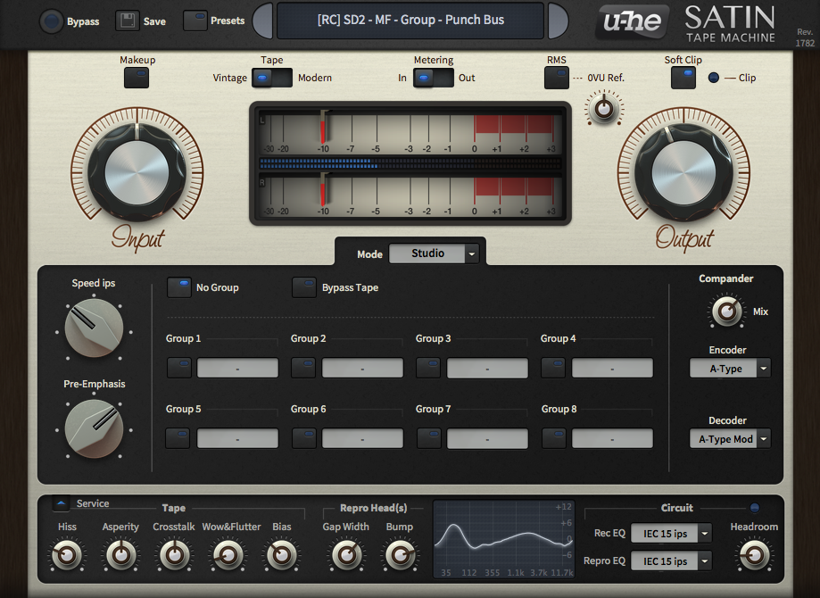Toggle the Makeup gain switch
Viewport: 820px width, 598px height.
137,78
